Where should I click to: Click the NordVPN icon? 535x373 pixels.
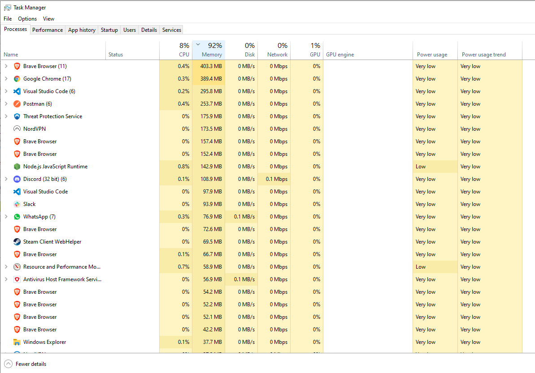17,129
